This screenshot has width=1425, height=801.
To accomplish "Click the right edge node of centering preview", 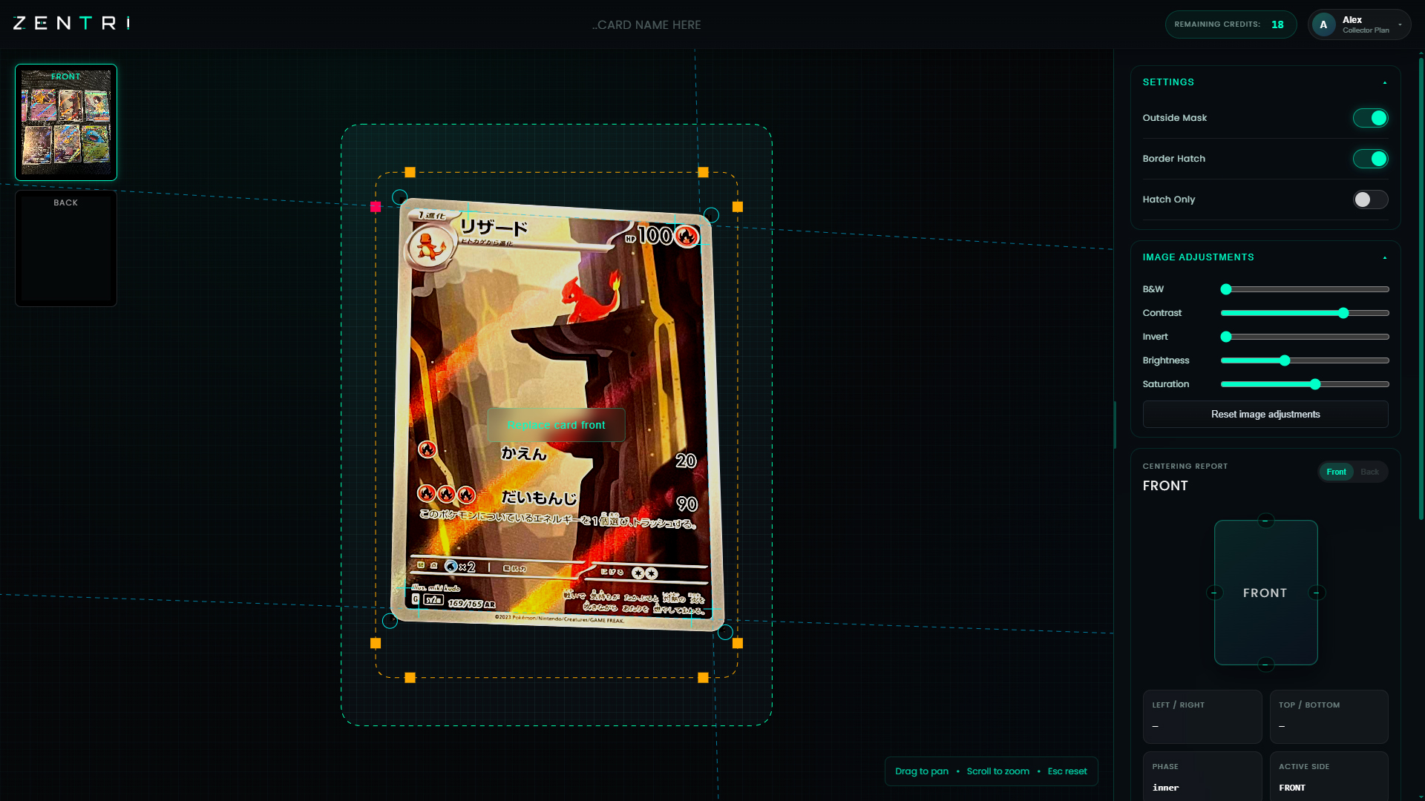I will pyautogui.click(x=1317, y=593).
